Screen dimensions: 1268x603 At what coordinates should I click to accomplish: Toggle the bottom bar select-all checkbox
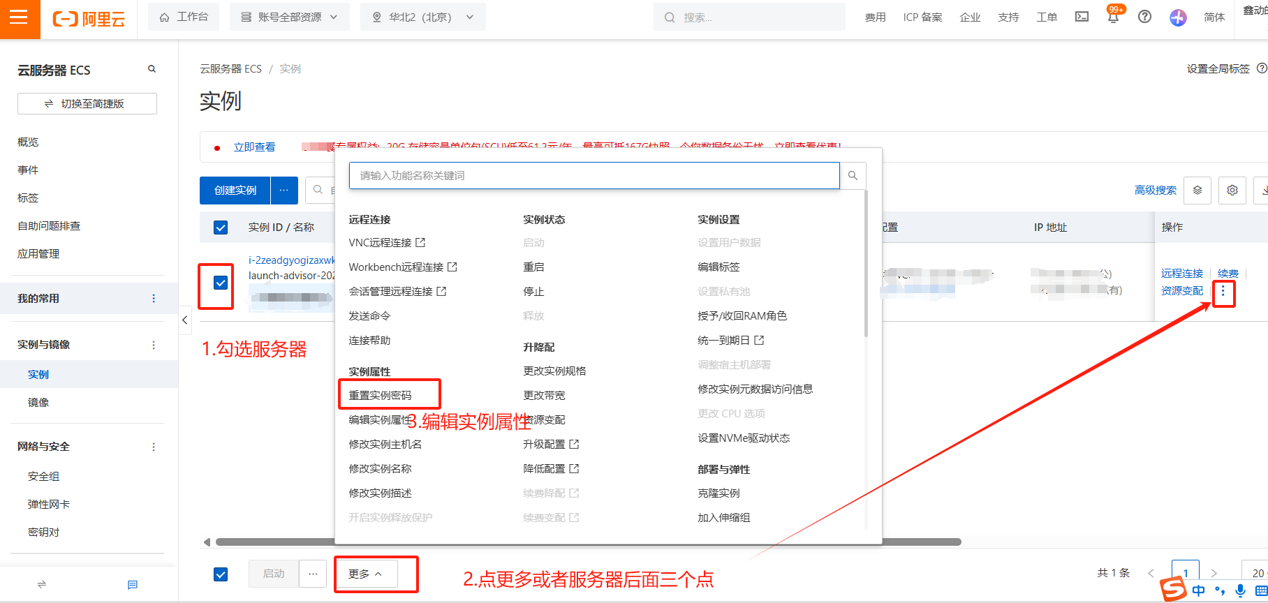(x=221, y=574)
